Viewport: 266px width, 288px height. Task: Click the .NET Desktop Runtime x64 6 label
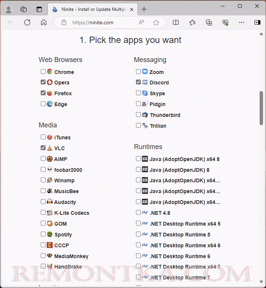pyautogui.click(x=185, y=245)
